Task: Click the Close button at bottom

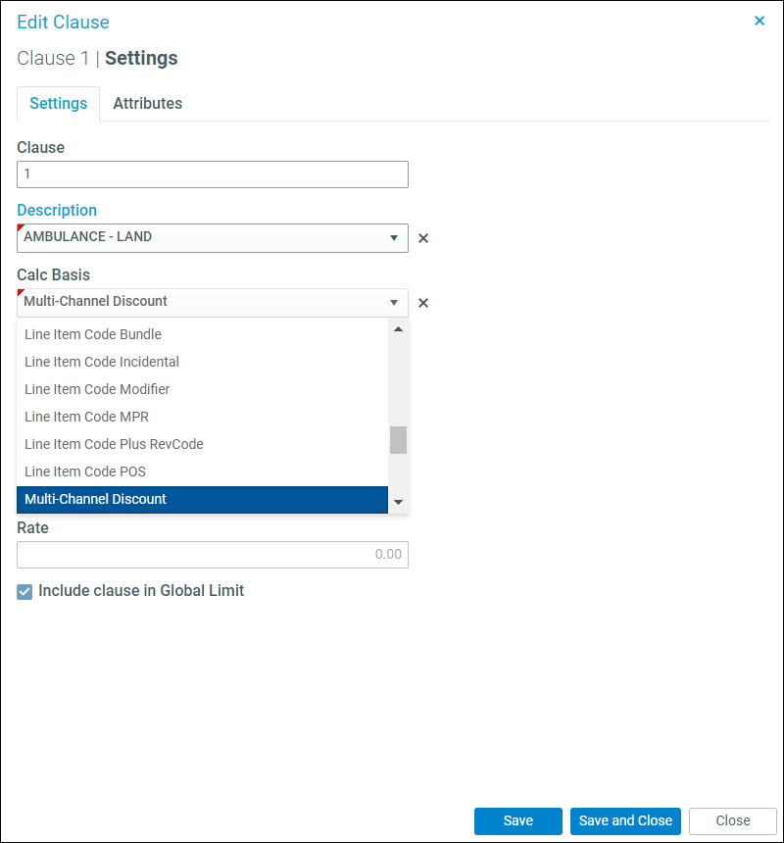Action: 733,820
